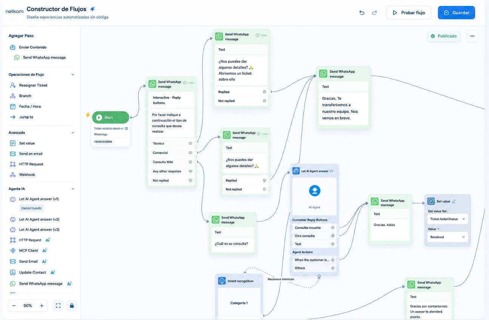The image size is (489, 320).
Task: Click the Intent recognition node header
Action: (238, 281)
